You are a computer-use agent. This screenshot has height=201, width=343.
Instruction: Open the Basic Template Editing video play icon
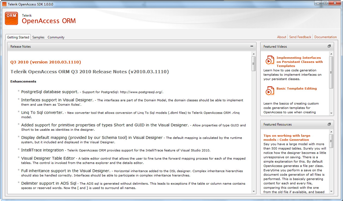coord(270,91)
